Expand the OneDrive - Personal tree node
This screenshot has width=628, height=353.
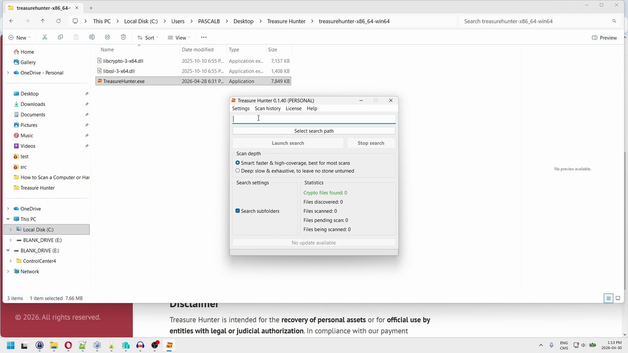(8, 73)
